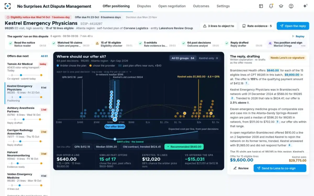Image resolution: width=314 pixels, height=196 pixels.
Task: Set the offer to QPA $412.18
Action: 82,147
